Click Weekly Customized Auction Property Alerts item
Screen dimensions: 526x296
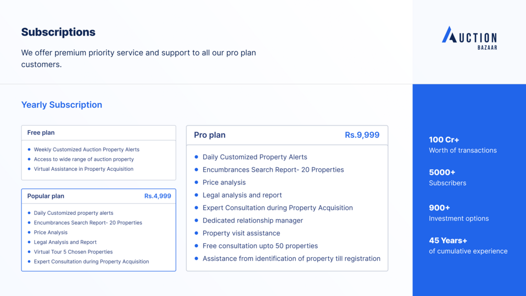click(86, 149)
